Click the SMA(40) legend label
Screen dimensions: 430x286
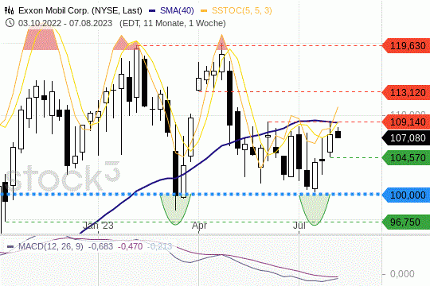coord(177,10)
